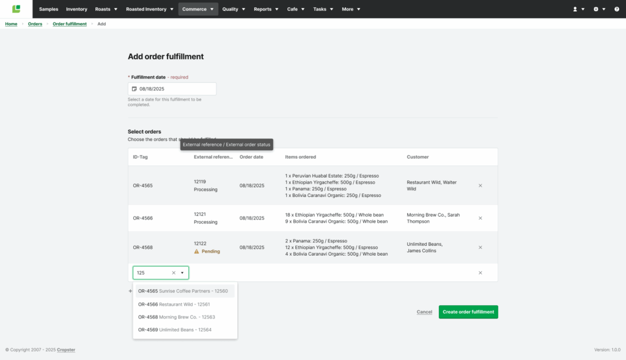Click the Peruvian Huabal Estate item line

(332, 176)
